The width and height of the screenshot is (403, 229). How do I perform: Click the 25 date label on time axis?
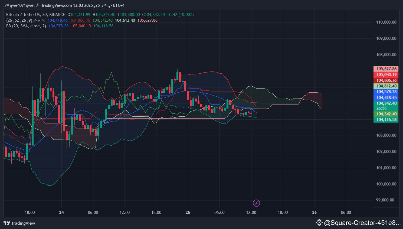[188, 212]
